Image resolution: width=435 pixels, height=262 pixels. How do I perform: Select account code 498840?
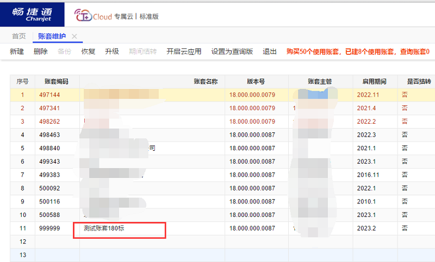49,148
